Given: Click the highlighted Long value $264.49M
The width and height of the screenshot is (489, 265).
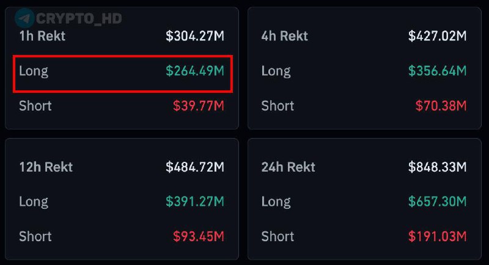Looking at the screenshot, I should (x=195, y=71).
